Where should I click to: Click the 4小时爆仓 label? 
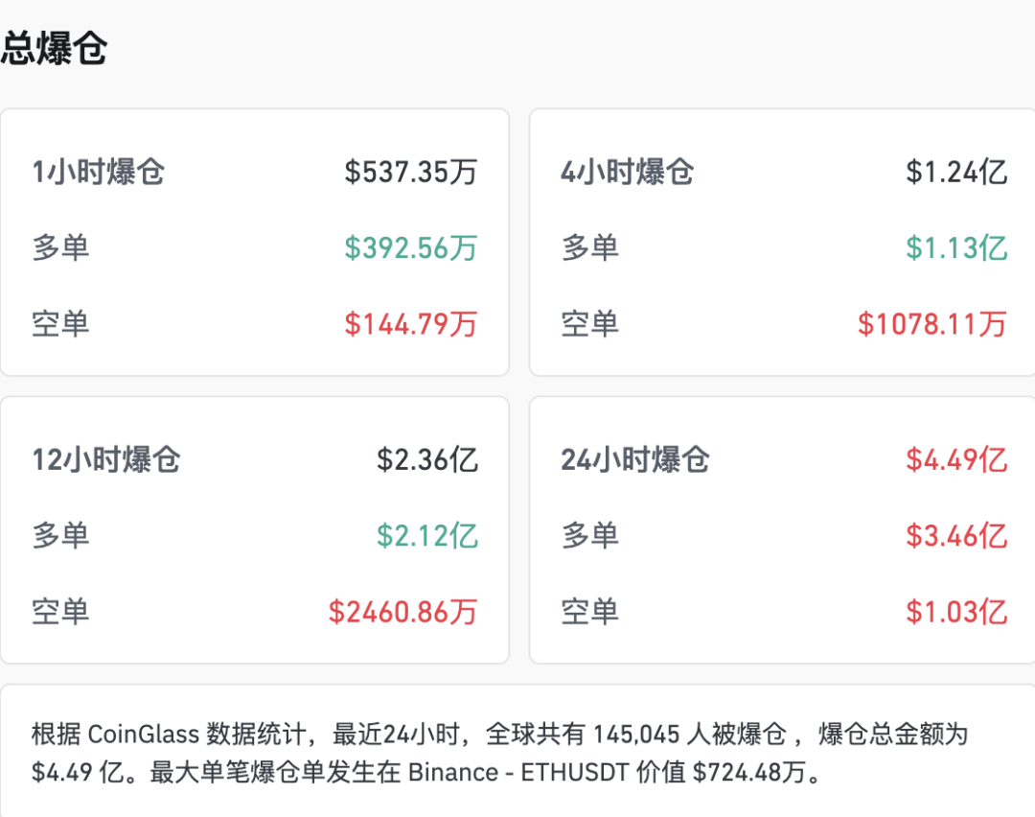pyautogui.click(x=627, y=172)
